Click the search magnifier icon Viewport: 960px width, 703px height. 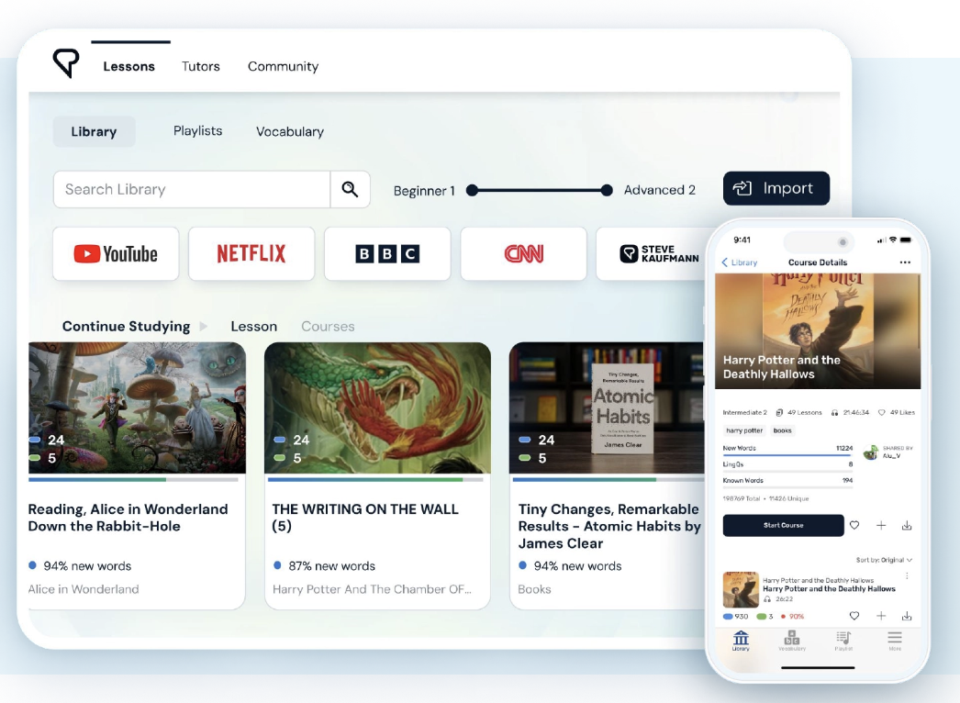point(350,189)
